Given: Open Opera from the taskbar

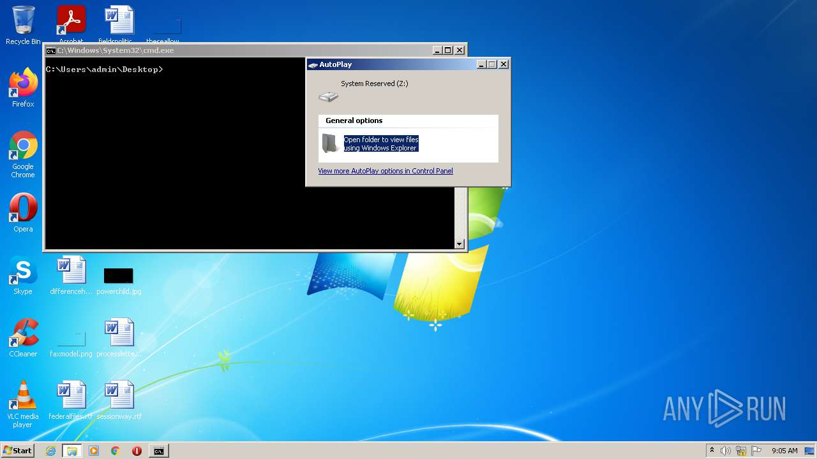Looking at the screenshot, I should [x=137, y=451].
